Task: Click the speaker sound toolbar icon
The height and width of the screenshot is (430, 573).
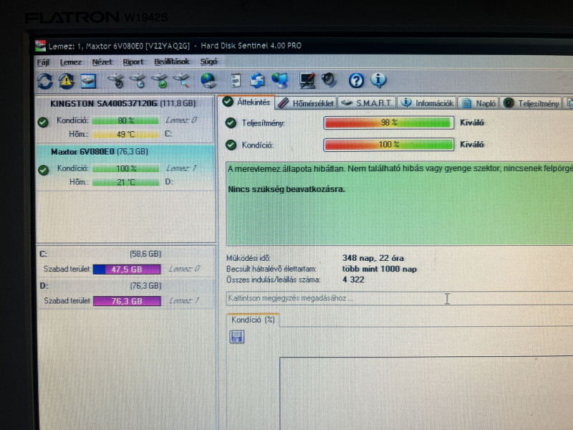Action: click(329, 80)
